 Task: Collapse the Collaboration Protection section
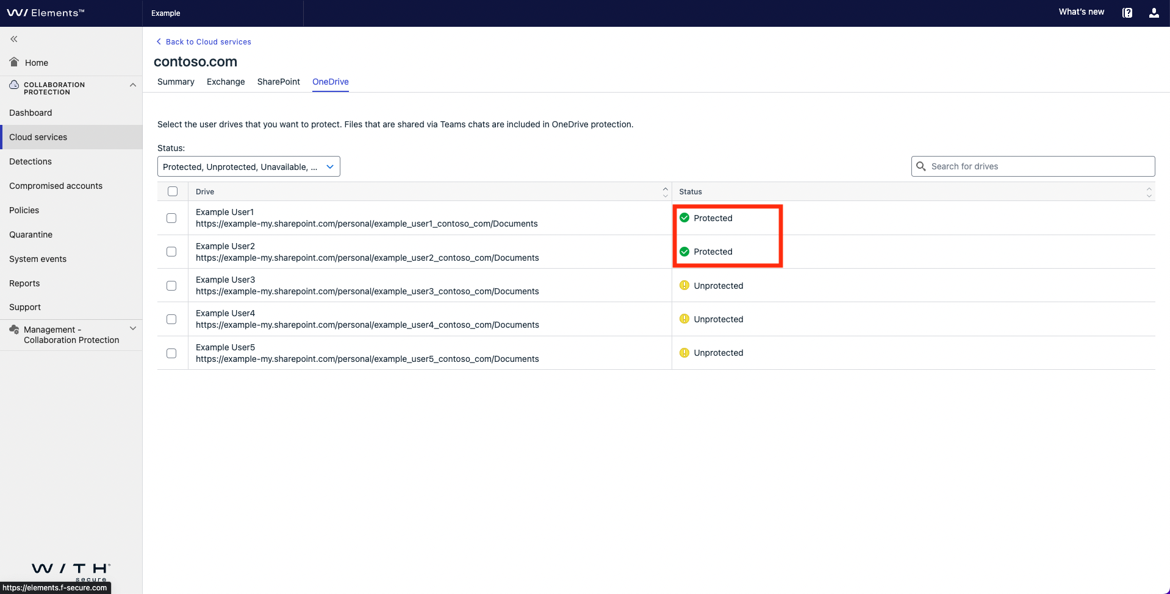133,85
